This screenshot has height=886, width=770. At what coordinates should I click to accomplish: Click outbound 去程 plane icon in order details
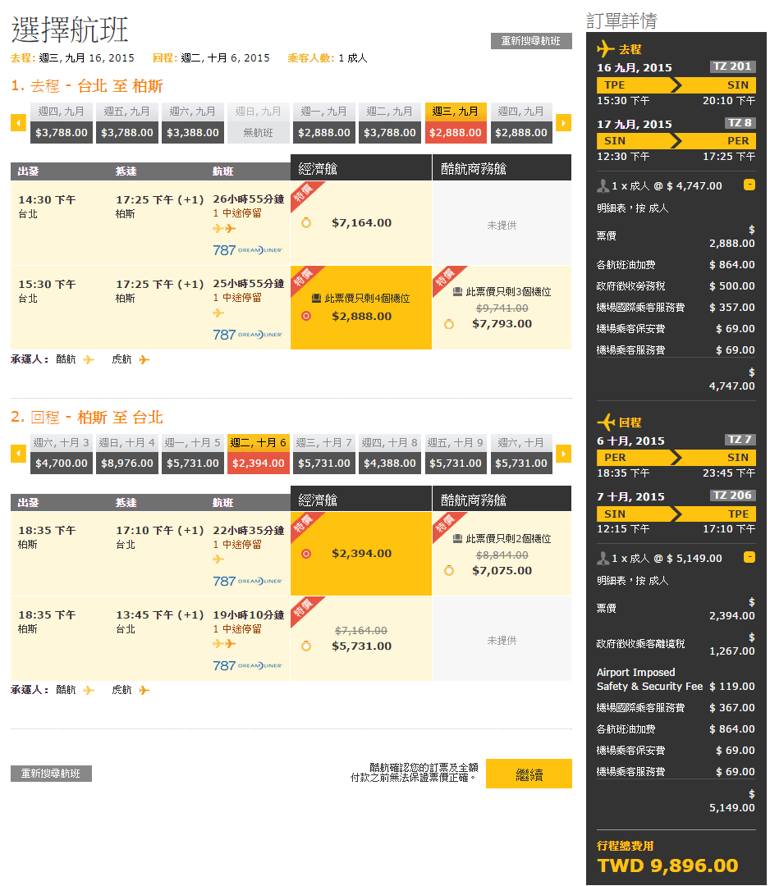coord(606,48)
